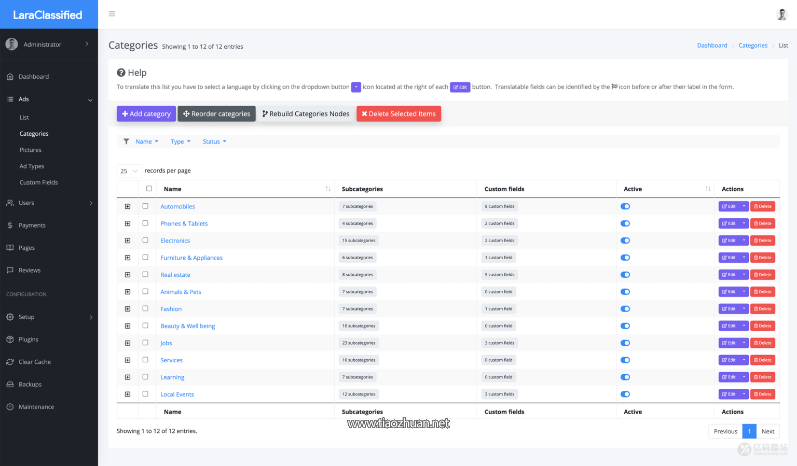Click the Plugins cube icon in sidebar
Image resolution: width=797 pixels, height=466 pixels.
click(10, 340)
